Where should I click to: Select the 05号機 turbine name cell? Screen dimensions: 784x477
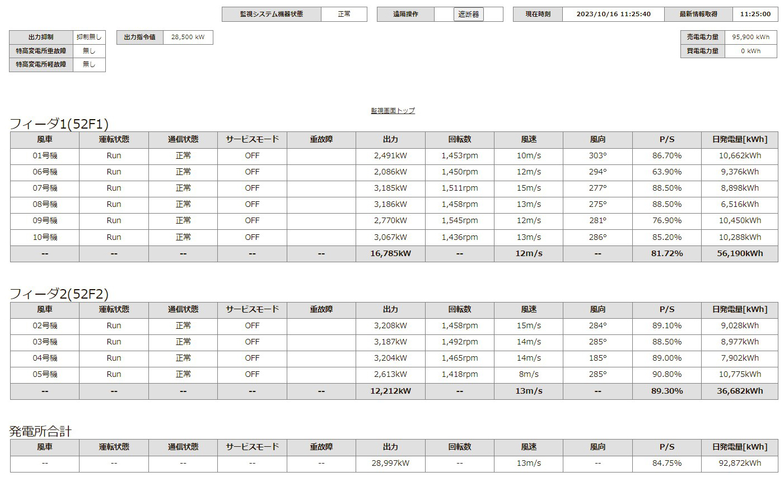45,374
